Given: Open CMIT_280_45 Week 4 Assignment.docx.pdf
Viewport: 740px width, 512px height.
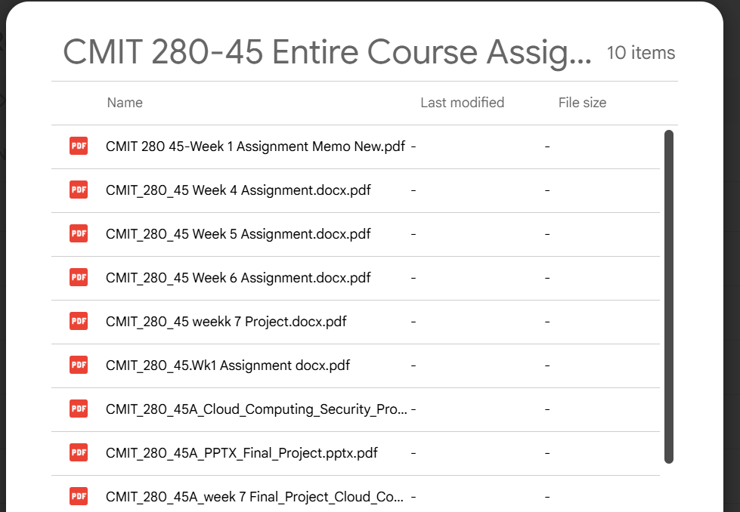Looking at the screenshot, I should tap(237, 190).
